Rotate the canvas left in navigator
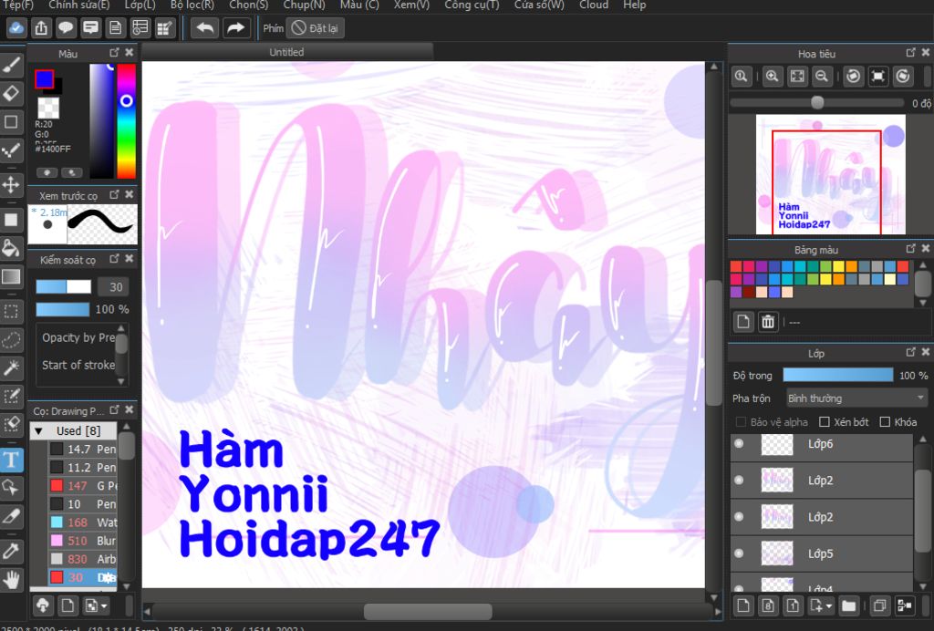 tap(854, 77)
